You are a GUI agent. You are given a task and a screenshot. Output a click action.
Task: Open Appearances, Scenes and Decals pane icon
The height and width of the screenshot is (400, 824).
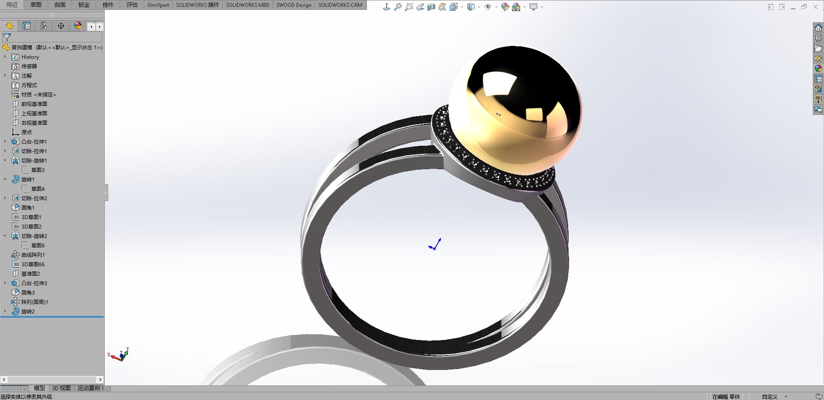tap(818, 69)
